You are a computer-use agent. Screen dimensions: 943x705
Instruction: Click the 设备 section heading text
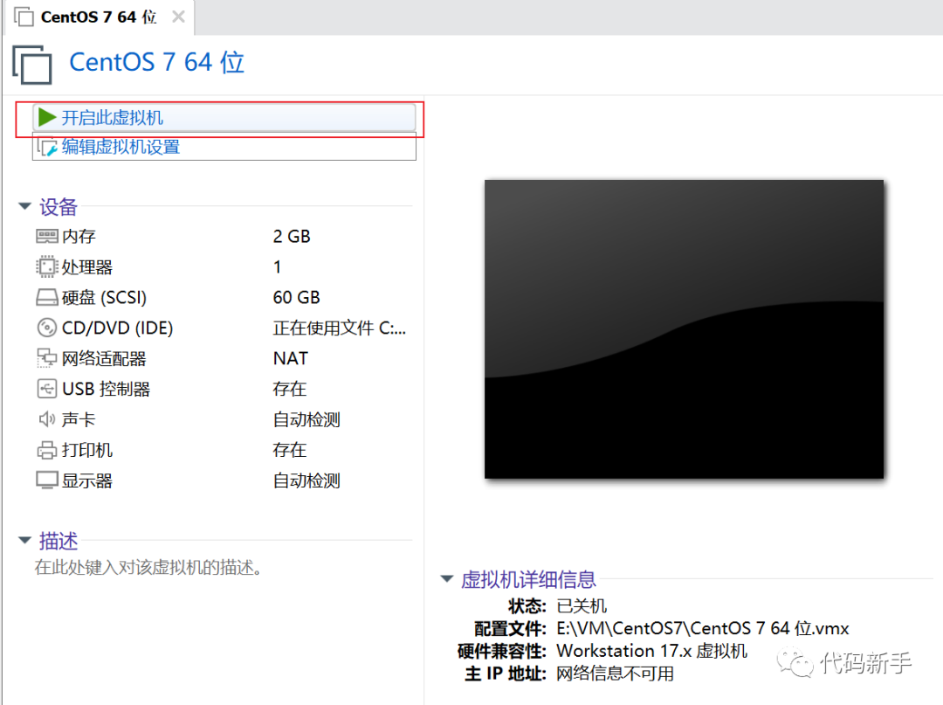(x=59, y=207)
